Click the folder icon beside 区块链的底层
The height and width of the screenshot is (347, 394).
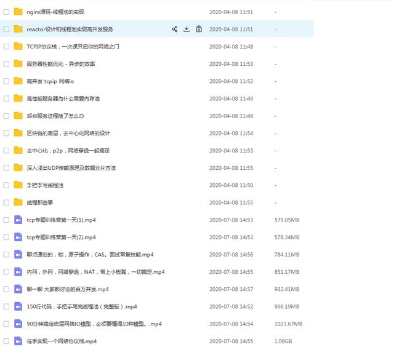18,133
